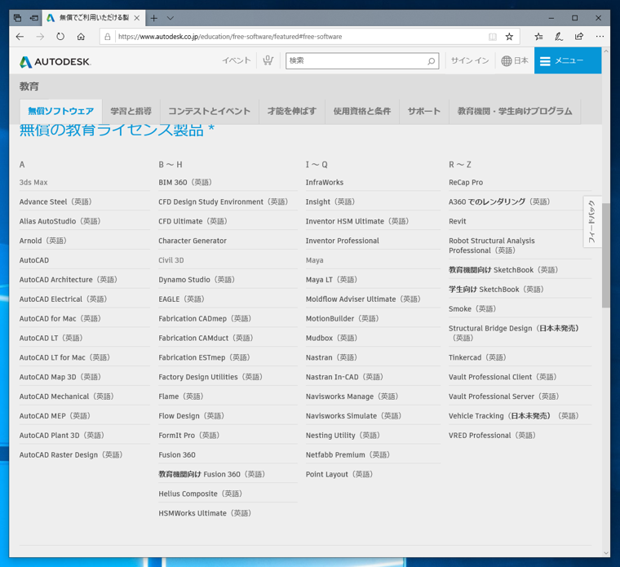Click the 教育 section heading
620x567 pixels.
coord(29,86)
